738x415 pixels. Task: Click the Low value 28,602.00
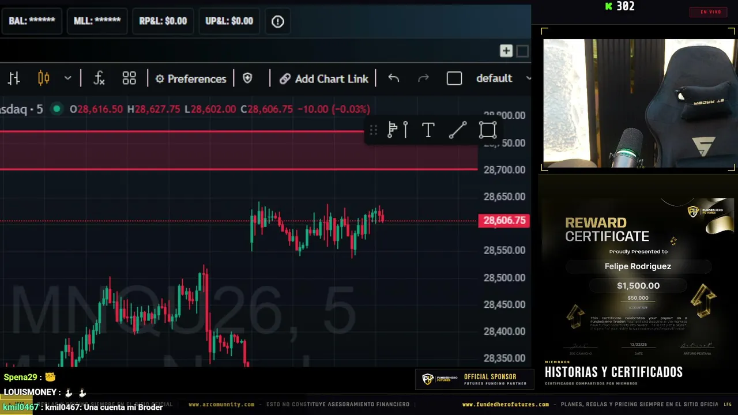[x=213, y=109]
